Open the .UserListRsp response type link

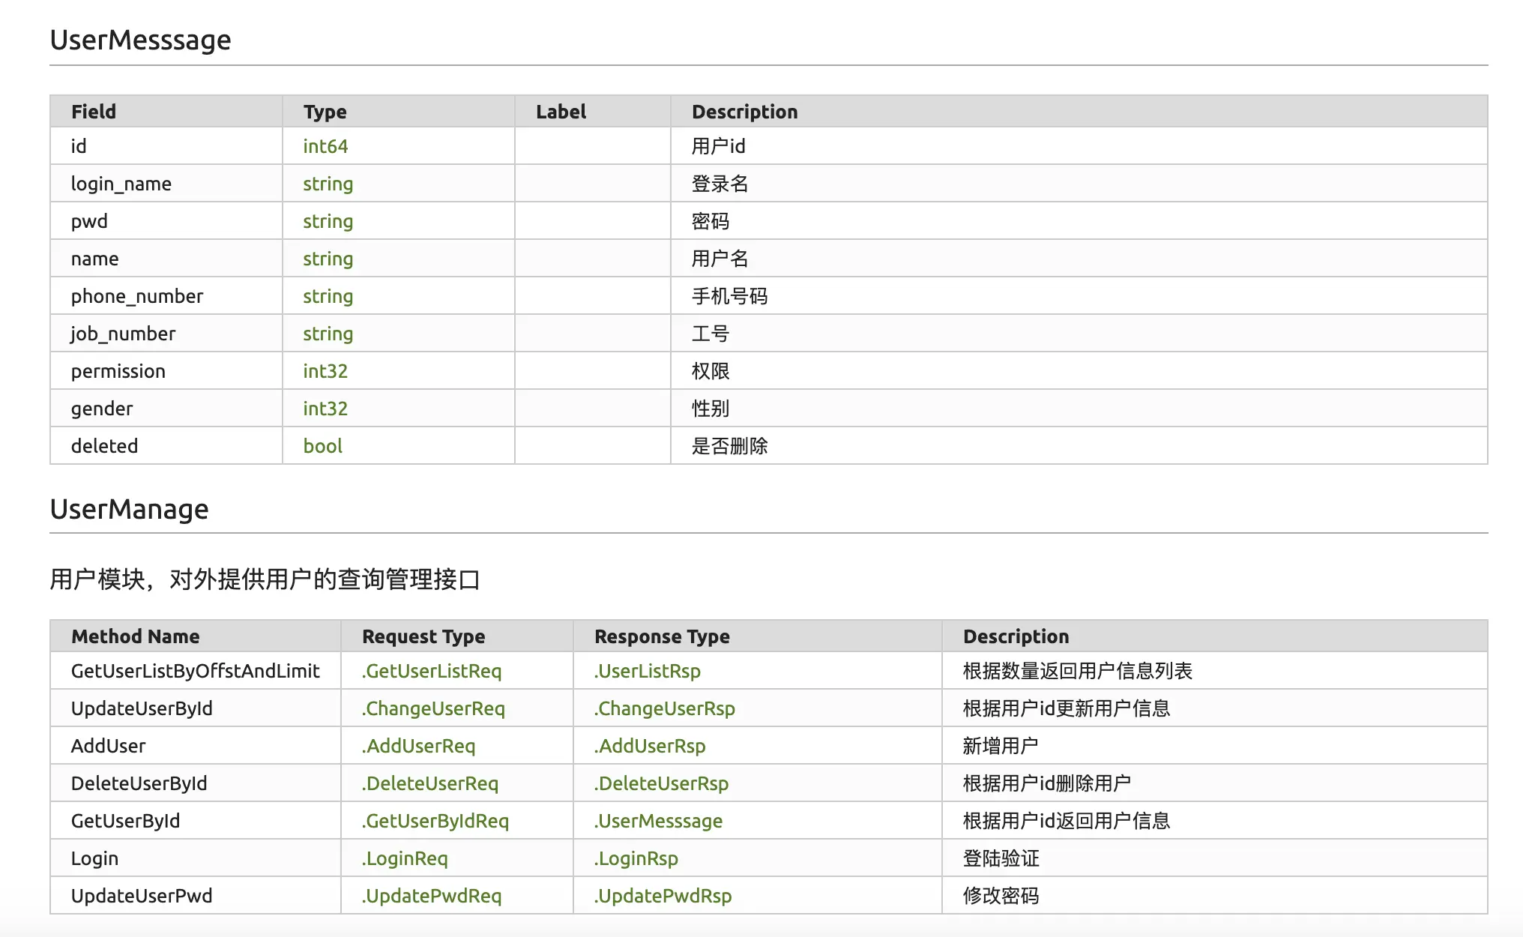pos(648,671)
